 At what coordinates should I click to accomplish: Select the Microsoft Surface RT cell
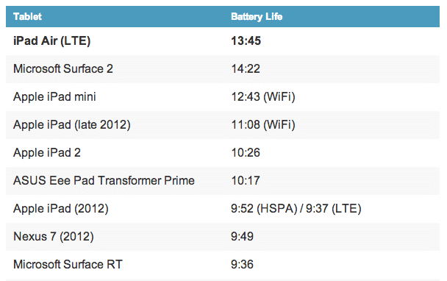tap(68, 265)
